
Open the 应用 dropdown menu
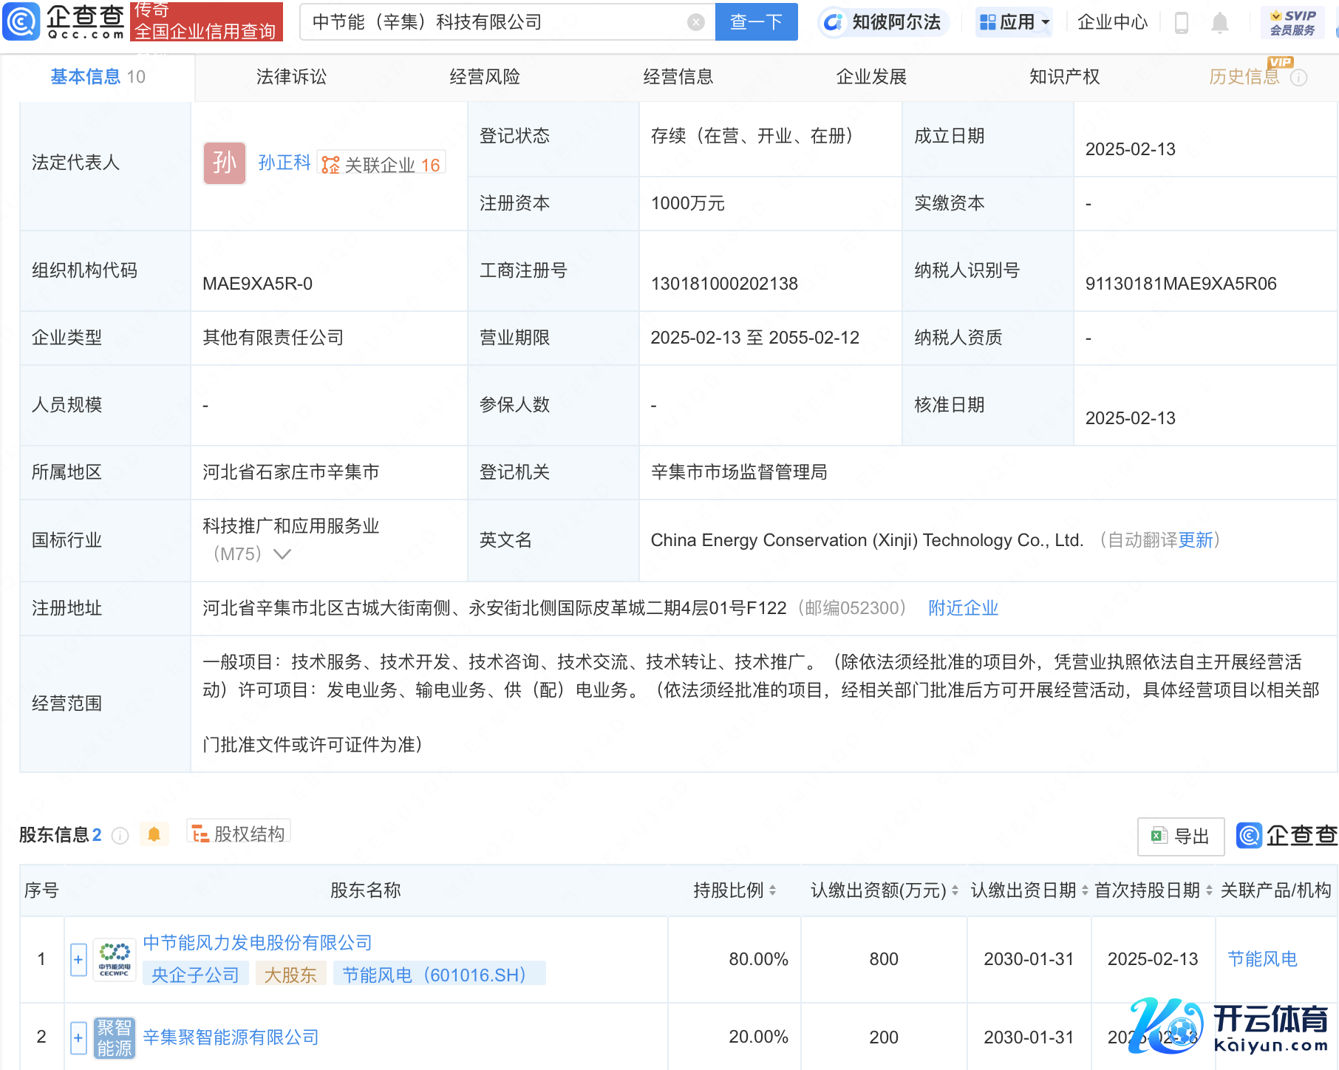(1014, 22)
